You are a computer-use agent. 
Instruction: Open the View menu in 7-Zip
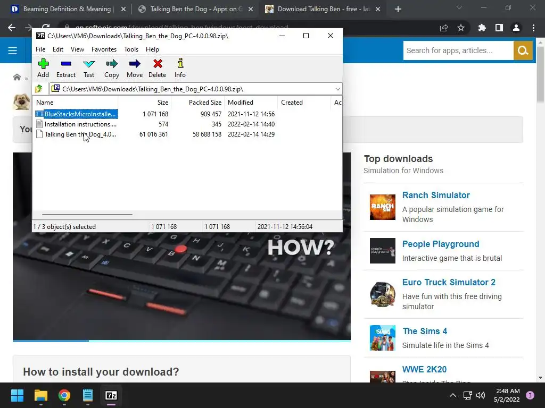coord(77,49)
